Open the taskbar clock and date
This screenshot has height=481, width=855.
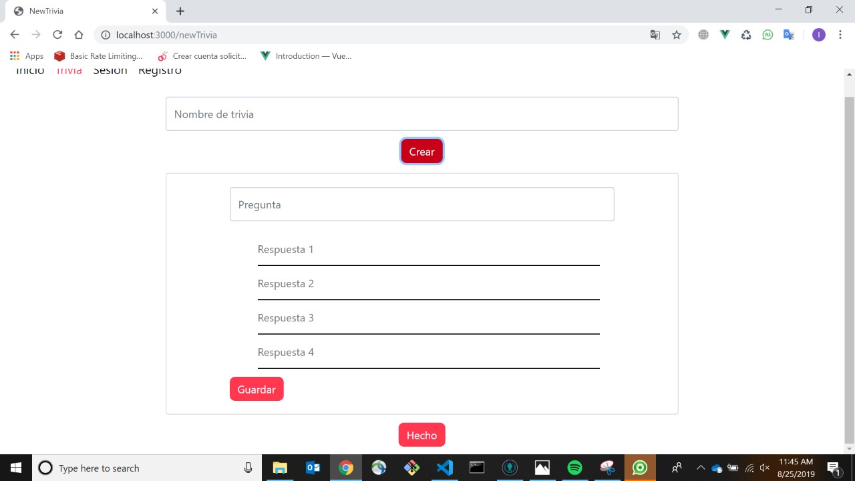point(796,468)
